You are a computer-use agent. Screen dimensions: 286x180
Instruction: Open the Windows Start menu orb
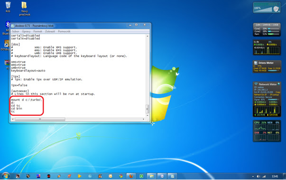pos(6,176)
